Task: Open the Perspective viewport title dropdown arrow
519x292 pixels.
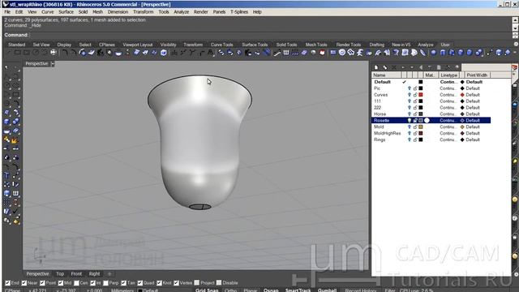Action: (x=52, y=64)
